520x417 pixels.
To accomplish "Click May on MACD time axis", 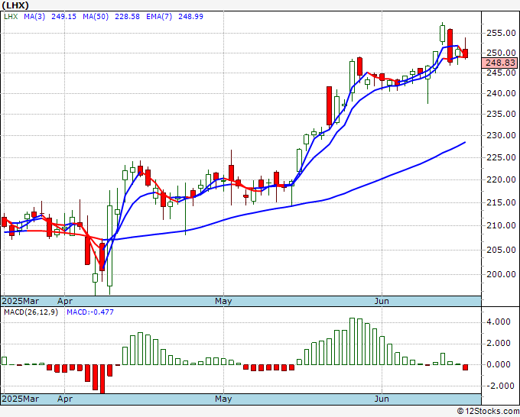I will pos(223,399).
